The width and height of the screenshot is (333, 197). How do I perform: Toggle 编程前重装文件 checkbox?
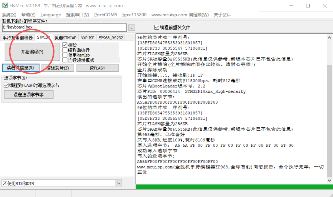click(157, 27)
